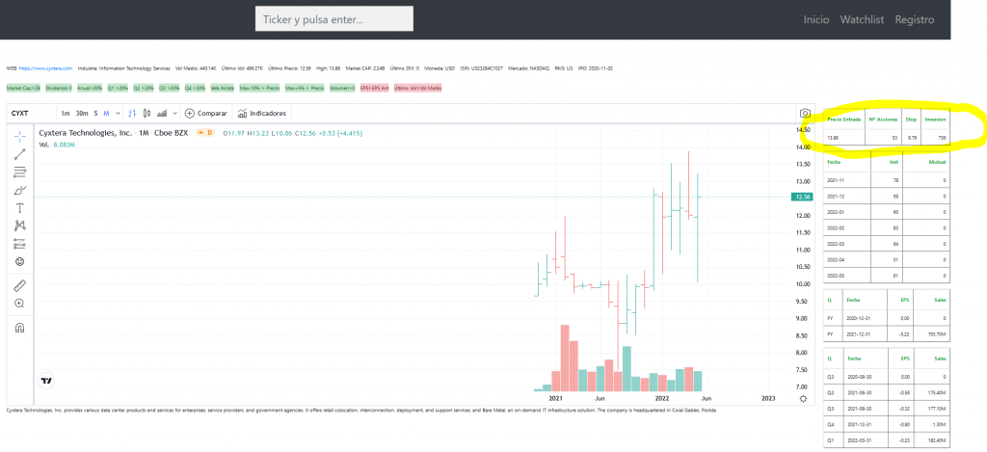Switch chart to candles style
The height and width of the screenshot is (452, 987).
(x=147, y=113)
